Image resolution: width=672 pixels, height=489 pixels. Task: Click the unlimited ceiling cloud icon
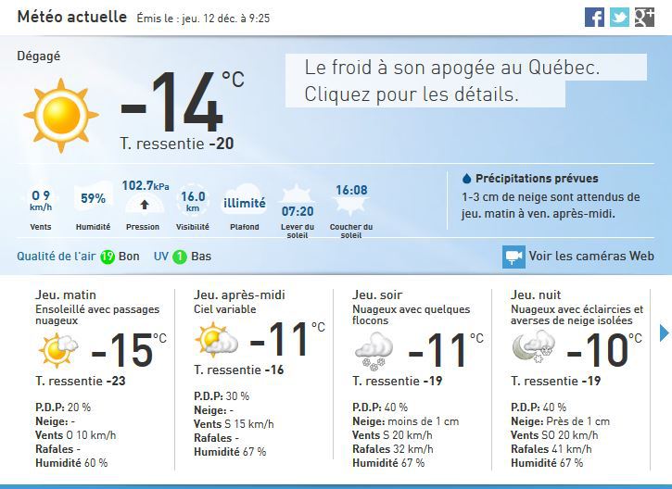coord(244,203)
